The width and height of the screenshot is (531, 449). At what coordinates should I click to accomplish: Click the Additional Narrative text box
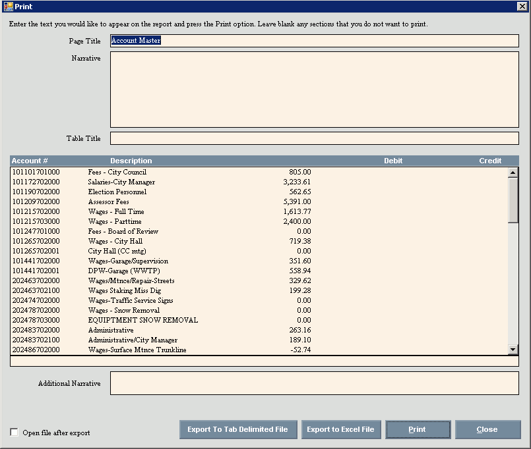point(314,383)
